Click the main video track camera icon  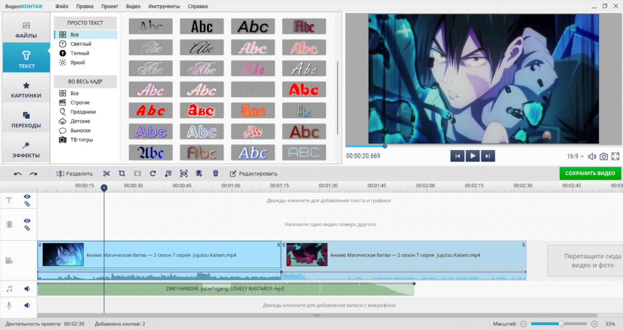(x=9, y=261)
